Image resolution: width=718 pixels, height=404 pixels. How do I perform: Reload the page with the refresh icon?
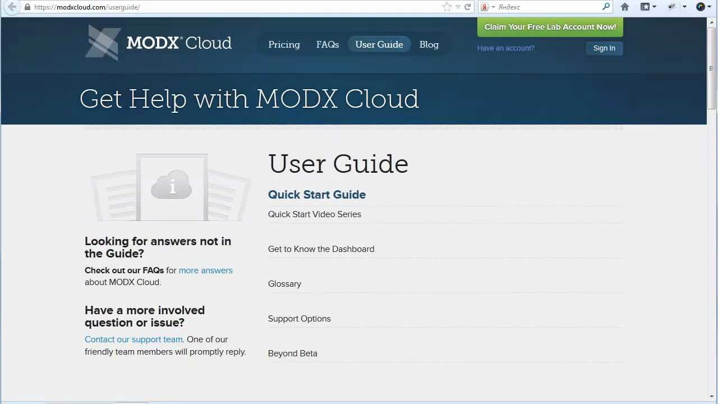pos(467,7)
